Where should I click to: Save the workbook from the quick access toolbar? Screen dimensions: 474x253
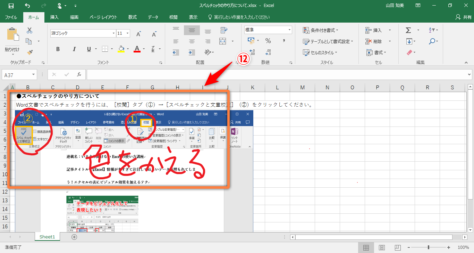click(x=11, y=6)
